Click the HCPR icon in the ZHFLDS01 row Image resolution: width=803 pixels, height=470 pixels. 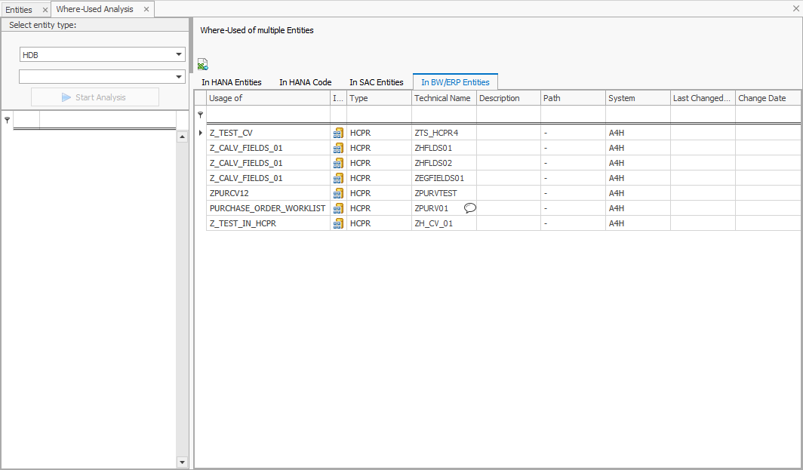[x=337, y=148]
